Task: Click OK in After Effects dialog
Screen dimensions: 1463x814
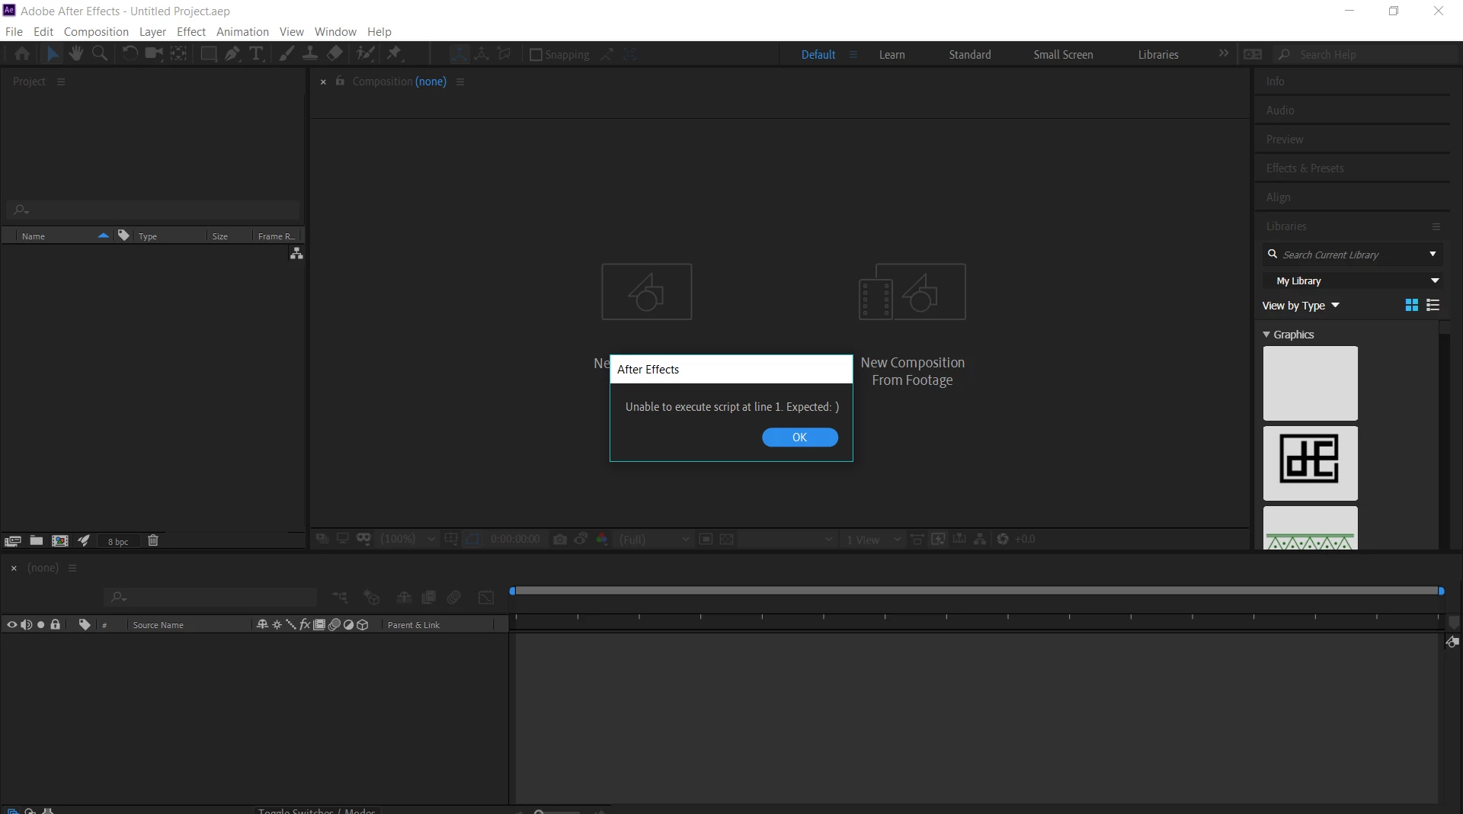Action: tap(799, 437)
